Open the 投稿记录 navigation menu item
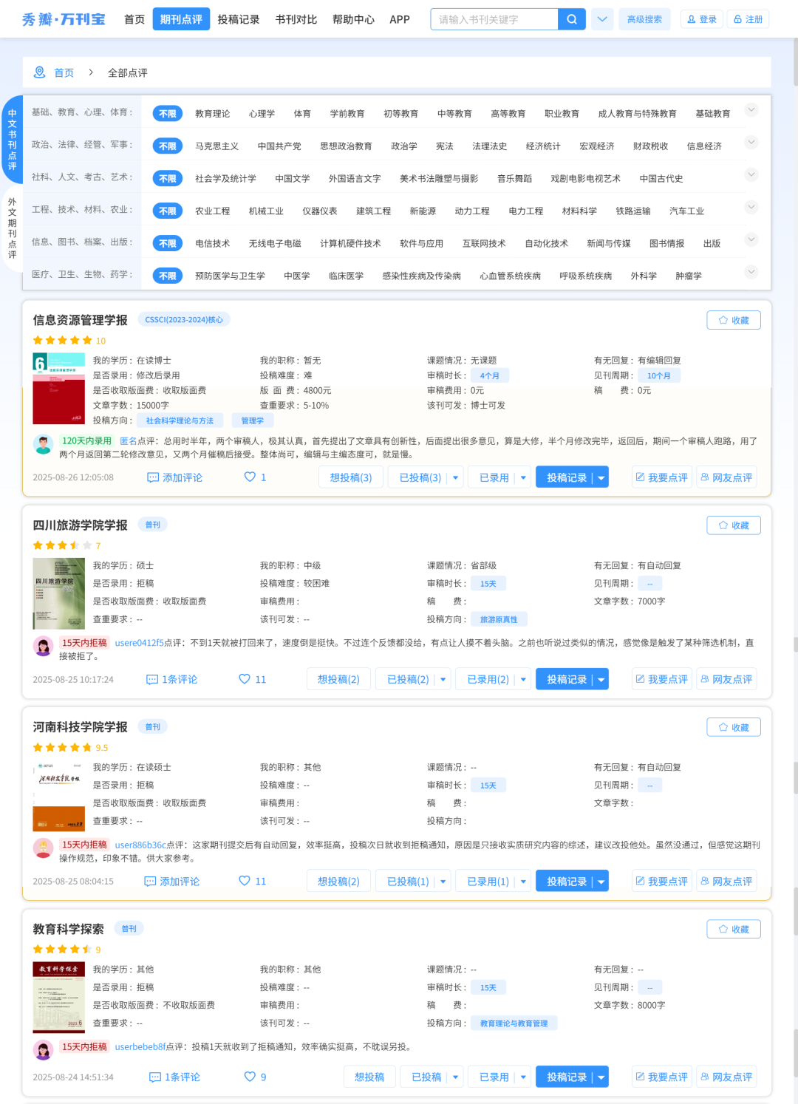This screenshot has width=798, height=1104. point(238,19)
